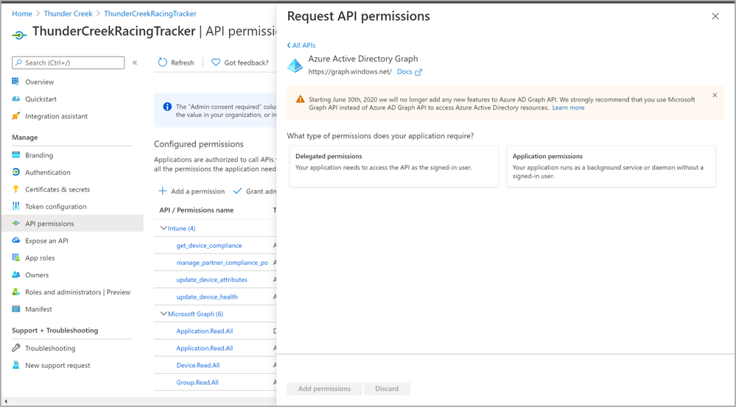
Task: Open the Learn more link in warning
Action: click(568, 107)
